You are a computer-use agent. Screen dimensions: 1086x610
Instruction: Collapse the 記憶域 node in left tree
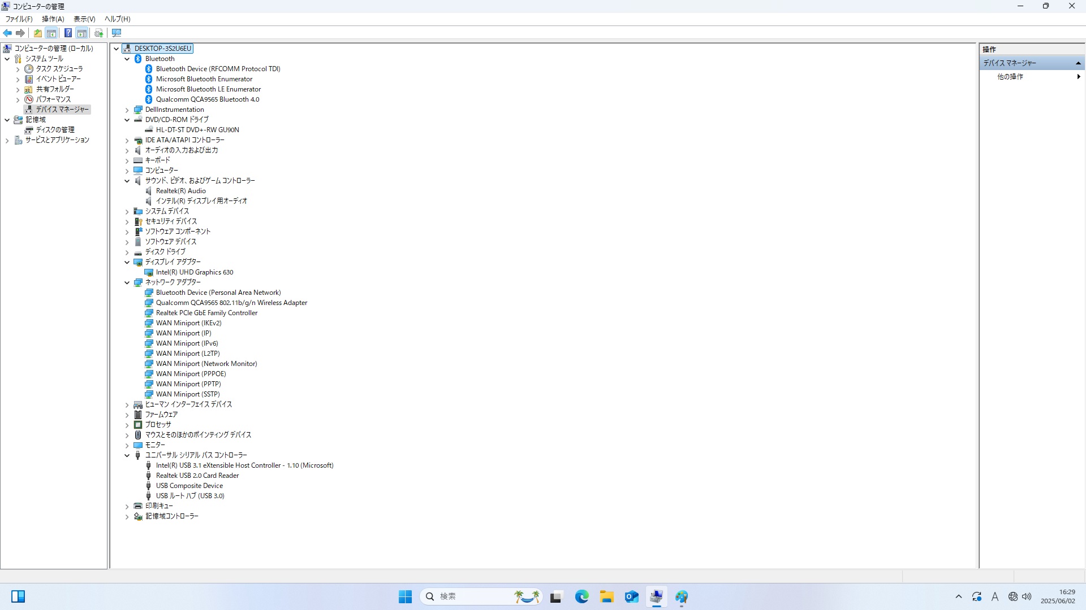point(7,120)
